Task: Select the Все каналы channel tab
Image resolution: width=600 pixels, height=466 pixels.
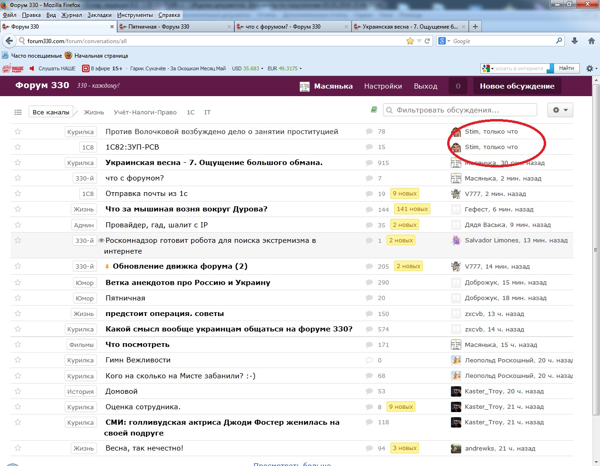Action: point(51,112)
